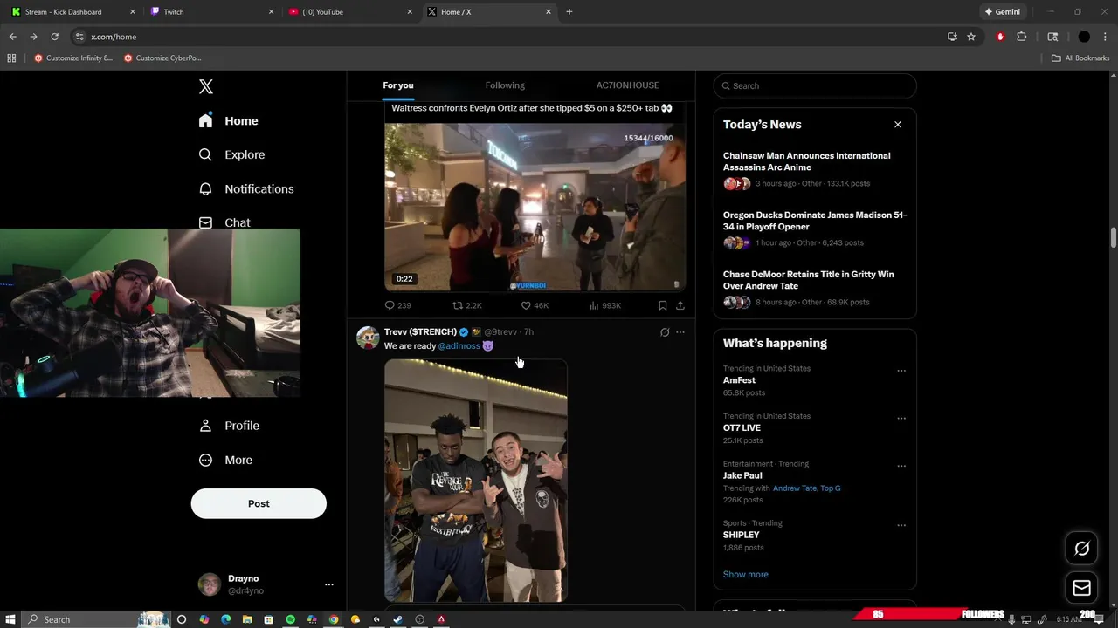Repost the waitress video post
1118x628 pixels.
pos(466,305)
